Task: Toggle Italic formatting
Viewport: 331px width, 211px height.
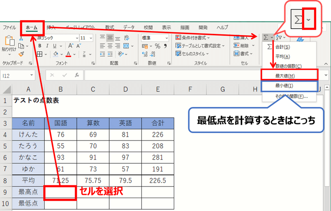Action: (x=47, y=46)
